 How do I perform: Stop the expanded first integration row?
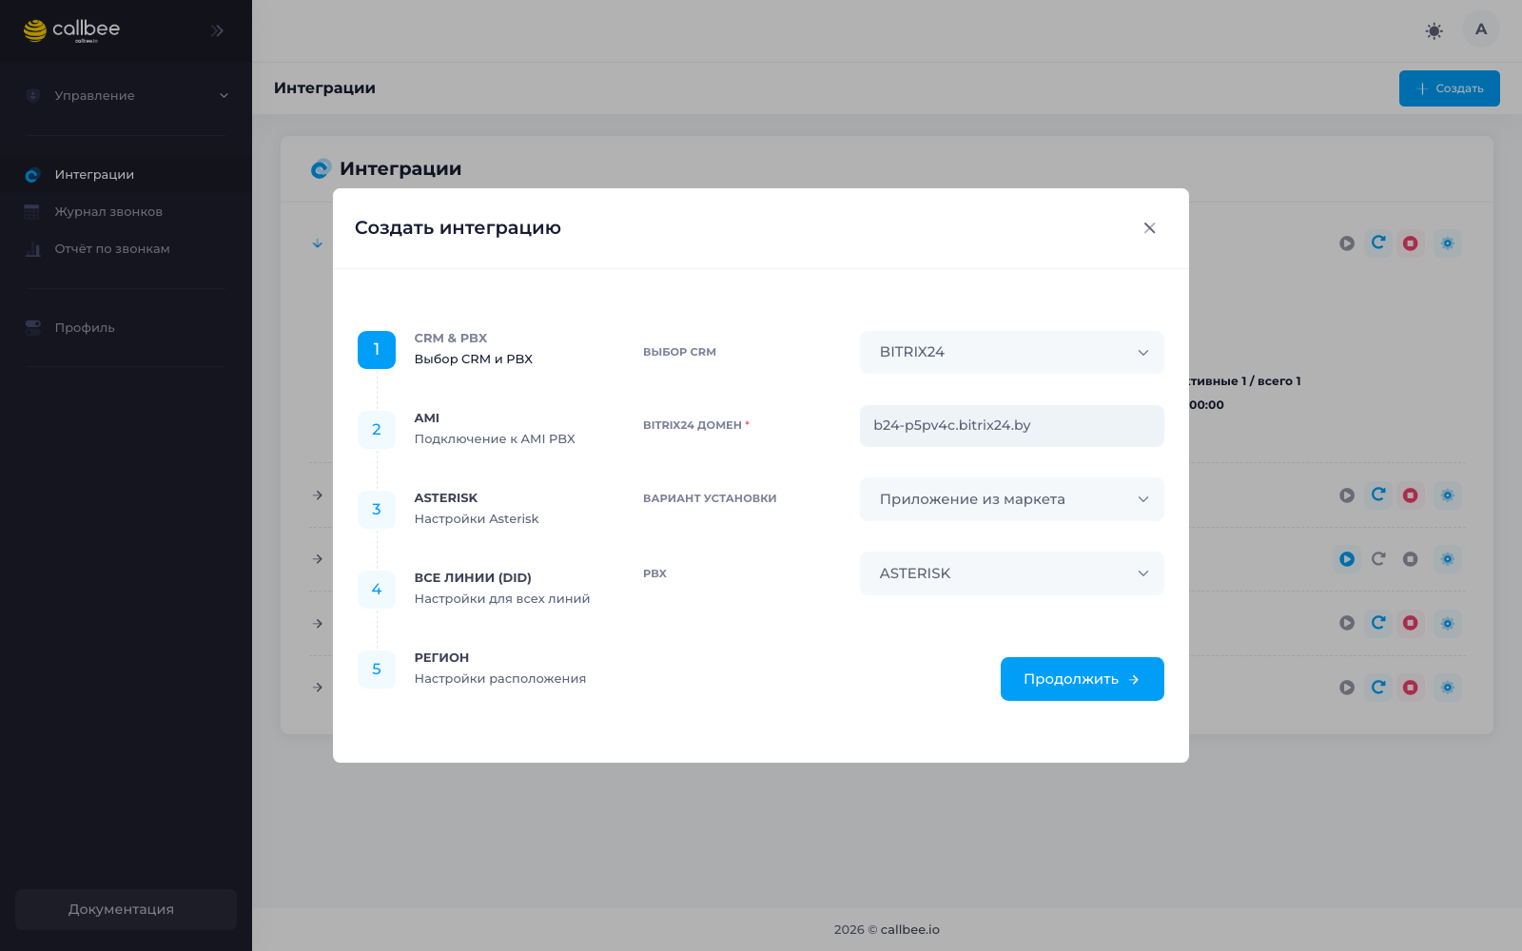click(1411, 243)
